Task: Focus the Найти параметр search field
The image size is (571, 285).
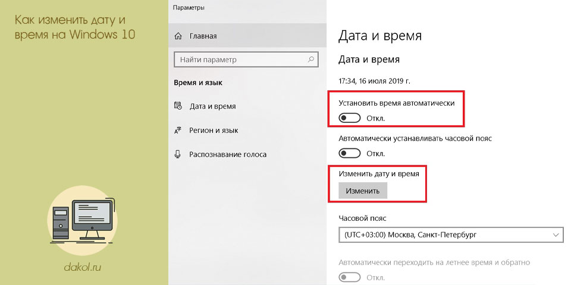Action: 246,59
